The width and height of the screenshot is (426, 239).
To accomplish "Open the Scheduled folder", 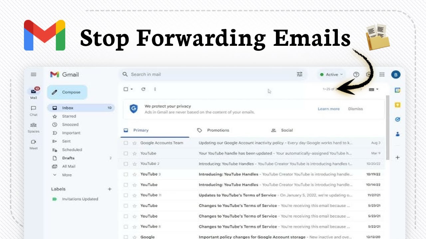I will point(72,150).
